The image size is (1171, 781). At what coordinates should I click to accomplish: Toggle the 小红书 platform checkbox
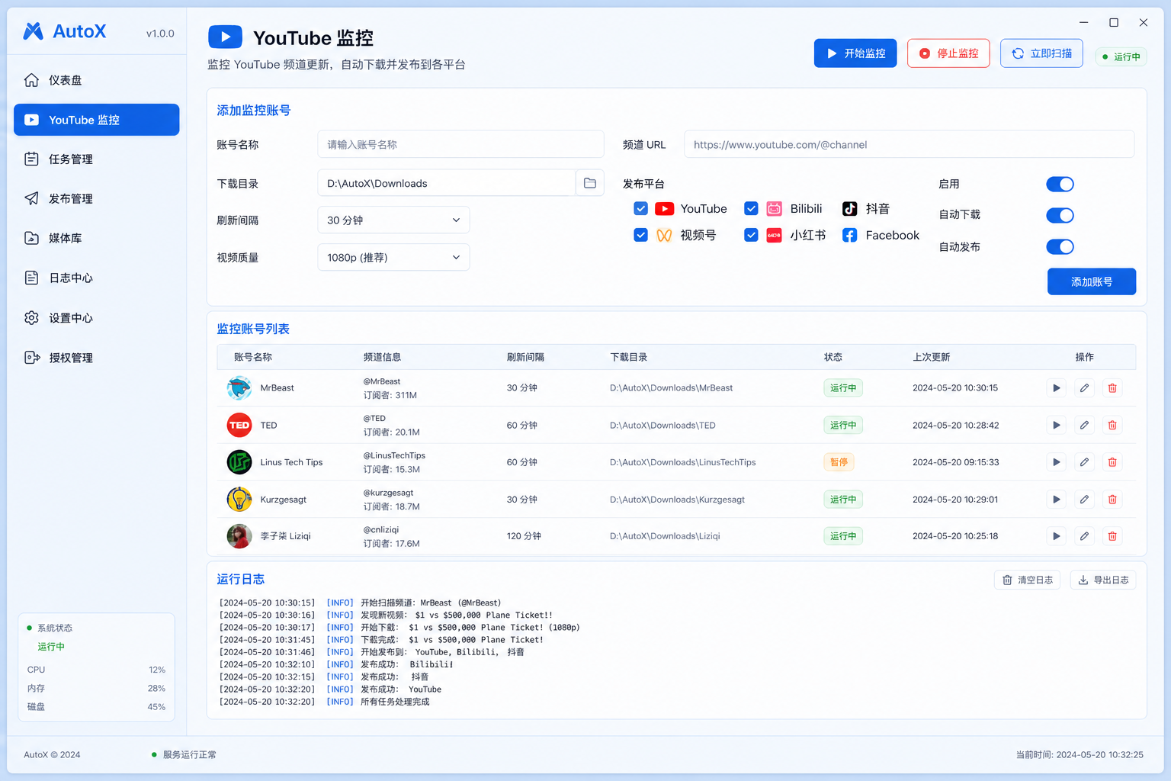point(751,235)
